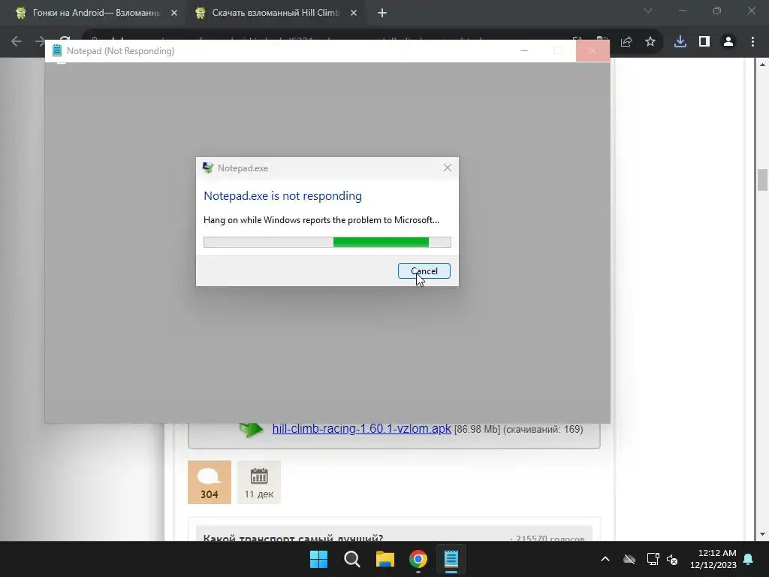
Task: Open Chrome downloads panel
Action: point(680,42)
